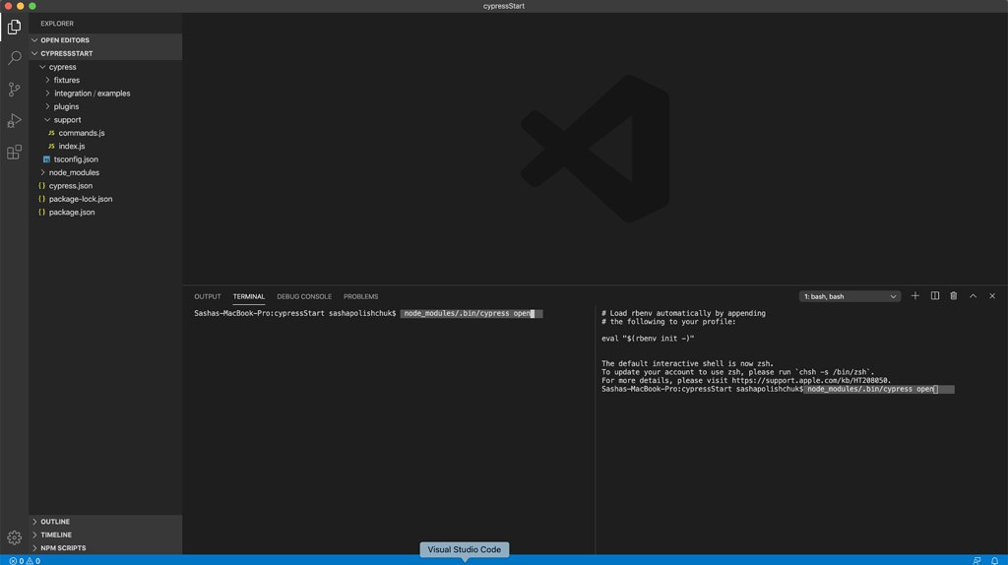Click the support.apple.com link in right terminal

pos(811,381)
